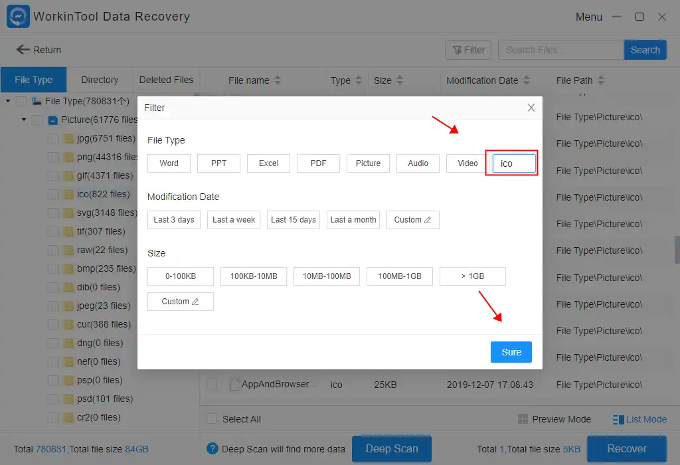Click the jpg folder icon
This screenshot has width=680, height=465.
(68, 138)
